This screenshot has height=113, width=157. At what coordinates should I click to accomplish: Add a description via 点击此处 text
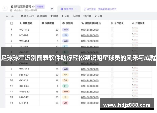point(25,10)
